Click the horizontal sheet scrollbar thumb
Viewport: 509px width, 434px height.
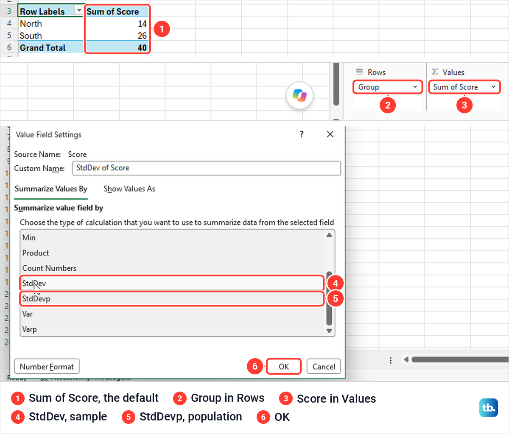(460, 360)
